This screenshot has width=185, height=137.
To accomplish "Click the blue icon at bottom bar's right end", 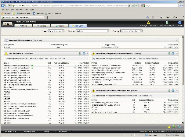I will (x=180, y=127).
